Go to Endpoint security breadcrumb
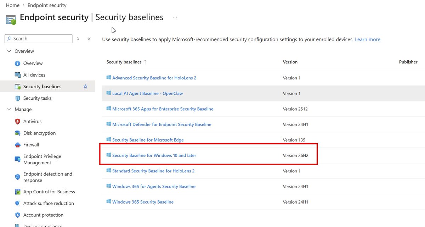The width and height of the screenshot is (425, 227). coord(47,5)
